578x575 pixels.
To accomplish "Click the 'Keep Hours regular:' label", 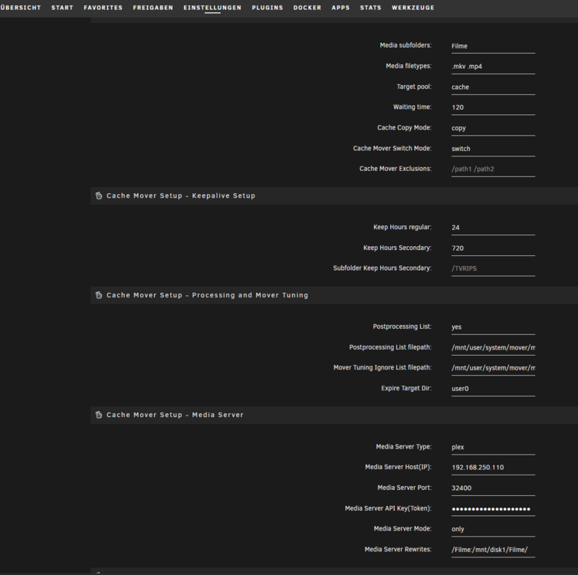I will click(402, 227).
